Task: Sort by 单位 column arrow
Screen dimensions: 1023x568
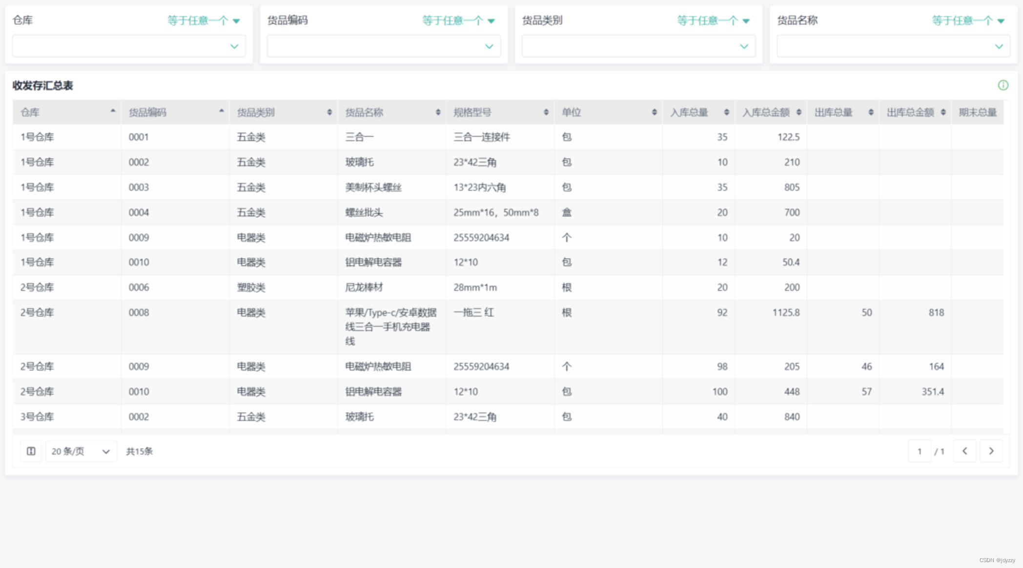Action: click(x=654, y=112)
